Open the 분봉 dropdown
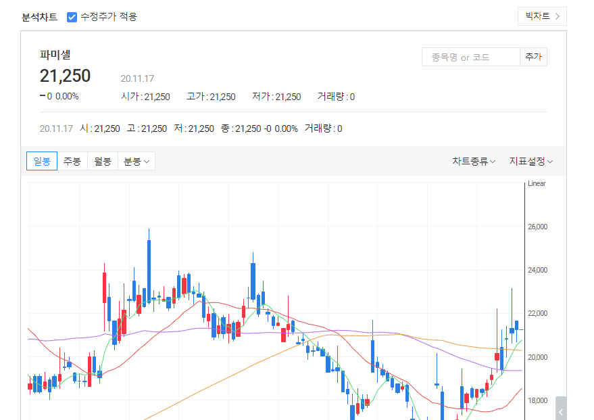This screenshot has height=420, width=594. (x=137, y=162)
